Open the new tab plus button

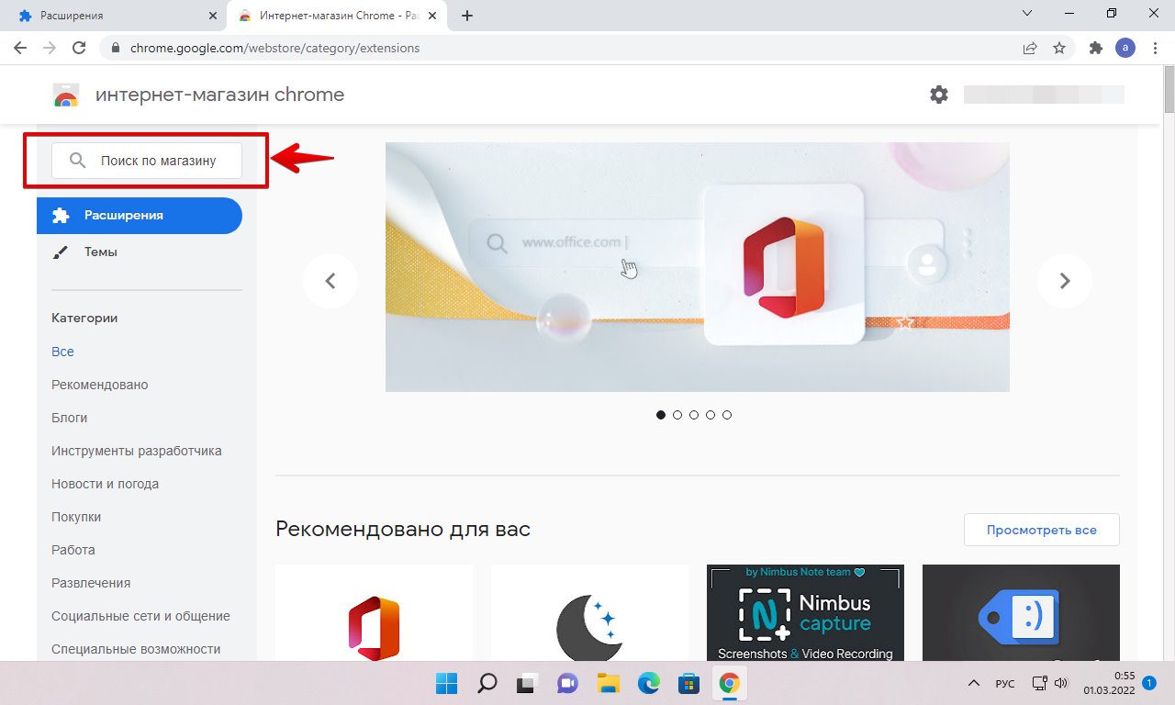pyautogui.click(x=467, y=16)
